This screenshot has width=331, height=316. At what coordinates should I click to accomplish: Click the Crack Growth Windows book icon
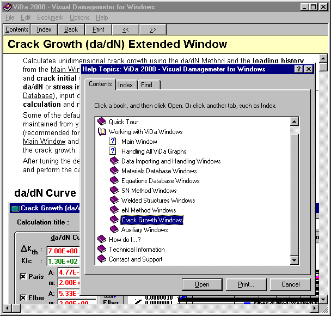(114, 220)
